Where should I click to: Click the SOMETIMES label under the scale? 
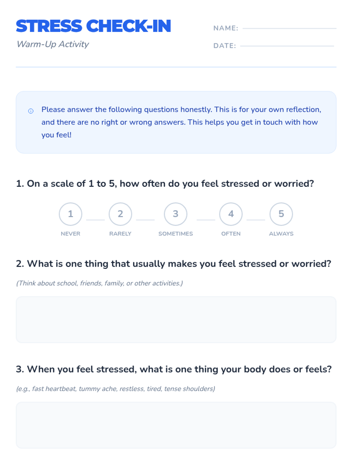coord(176,234)
